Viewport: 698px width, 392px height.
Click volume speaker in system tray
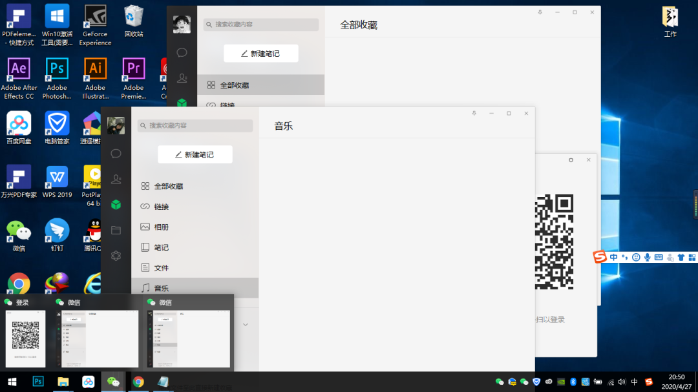pyautogui.click(x=622, y=382)
